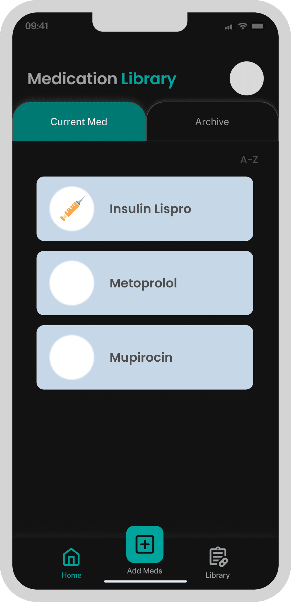Tap the blank image circle beside Mupirocin

(x=72, y=357)
